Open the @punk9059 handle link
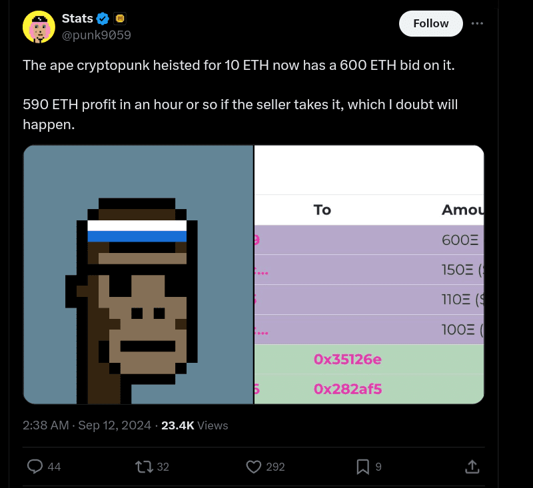 96,35
